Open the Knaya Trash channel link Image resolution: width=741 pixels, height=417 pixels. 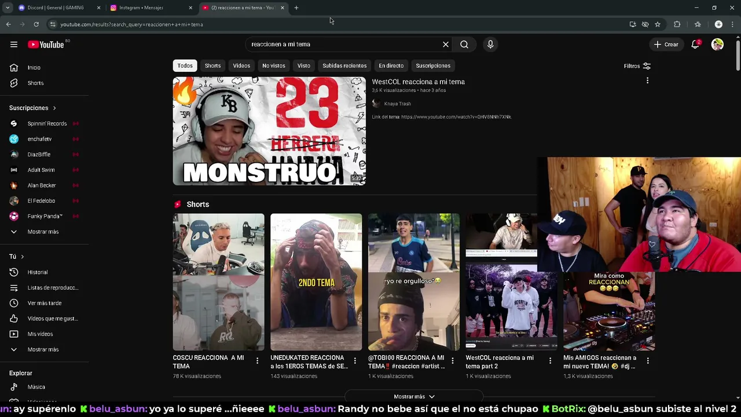point(398,104)
